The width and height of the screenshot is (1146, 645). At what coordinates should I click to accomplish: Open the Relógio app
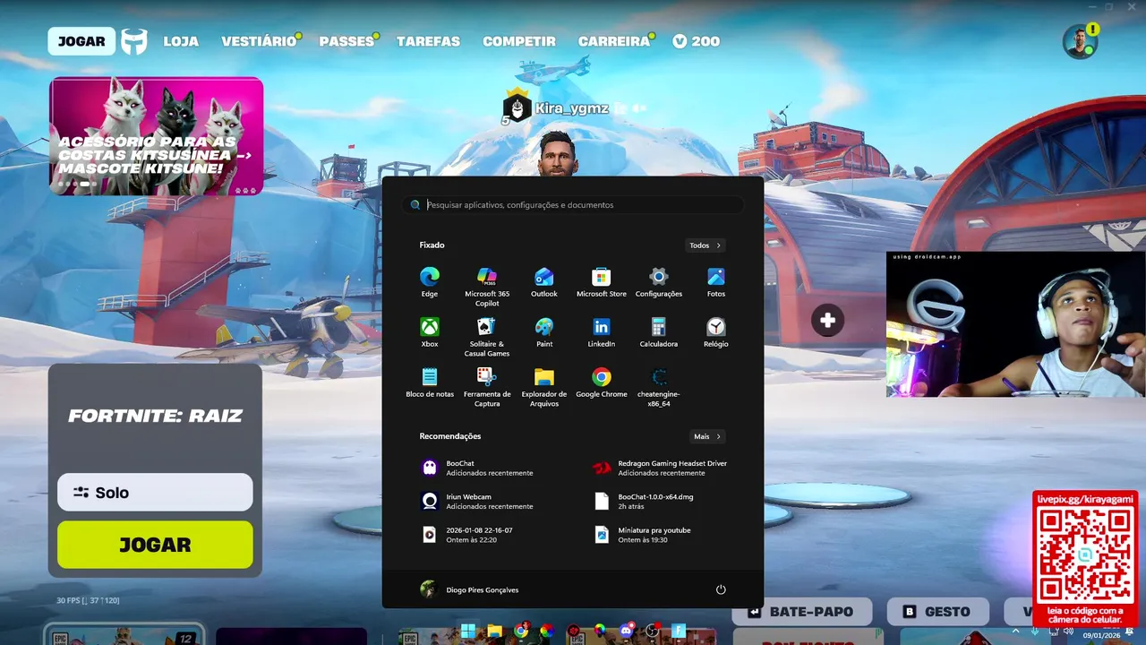coord(716,331)
